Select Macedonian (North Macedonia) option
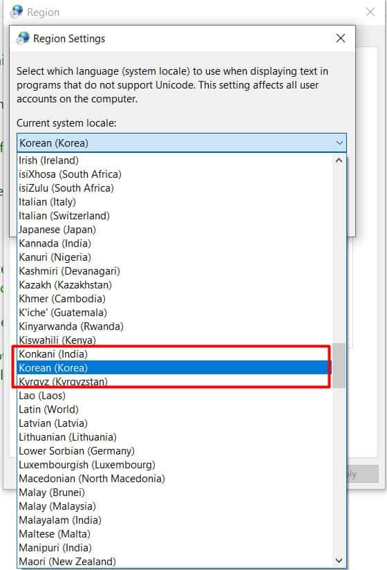 coord(175,479)
